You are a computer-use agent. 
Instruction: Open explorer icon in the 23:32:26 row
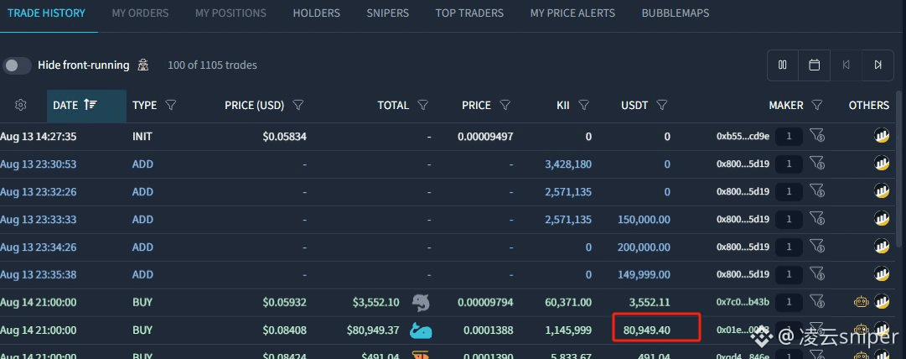tap(882, 191)
